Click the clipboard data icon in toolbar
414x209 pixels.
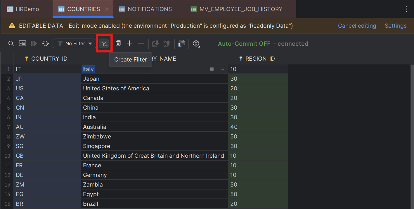pyautogui.click(x=181, y=43)
